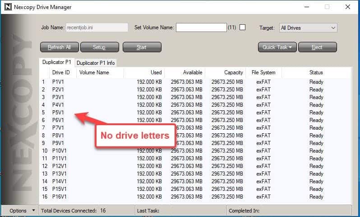The height and width of the screenshot is (217, 360).
Task: Select drive row P3V1
Action: [x=195, y=97]
